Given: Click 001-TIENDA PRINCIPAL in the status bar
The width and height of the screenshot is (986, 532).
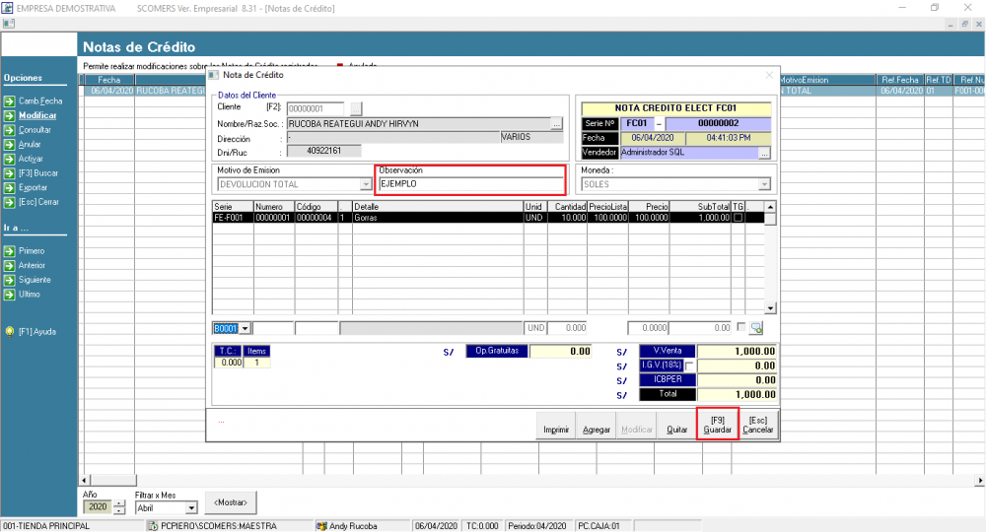Looking at the screenshot, I should tap(46, 526).
